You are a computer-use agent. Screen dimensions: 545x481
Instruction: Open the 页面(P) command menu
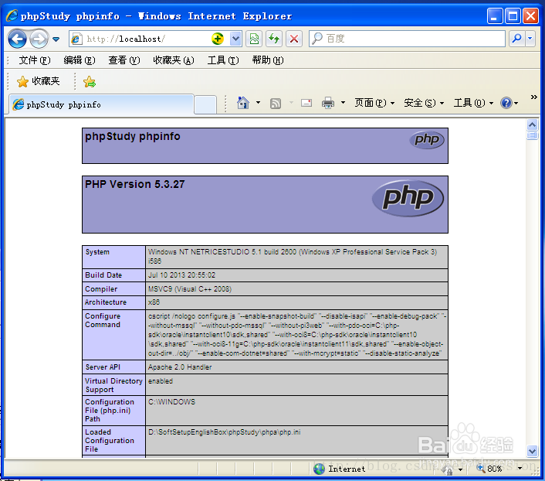pos(374,103)
